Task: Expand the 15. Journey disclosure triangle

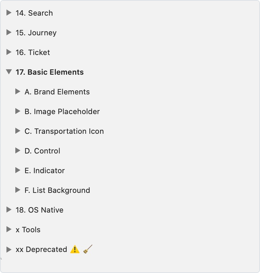Action: click(x=9, y=33)
